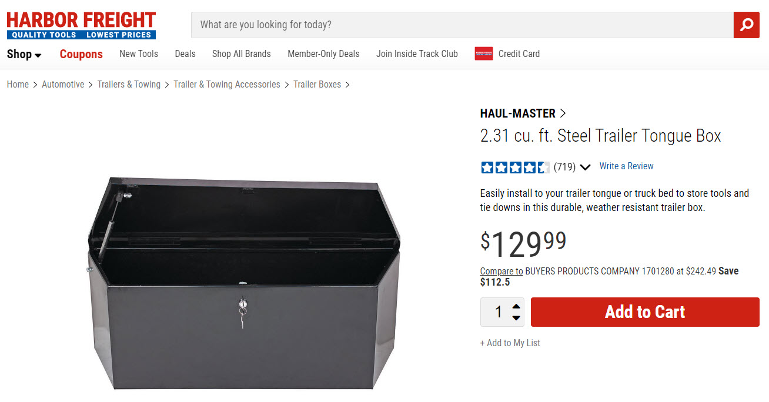Click the Harbor Freight logo
Image resolution: width=769 pixels, height=402 pixels.
click(x=81, y=26)
